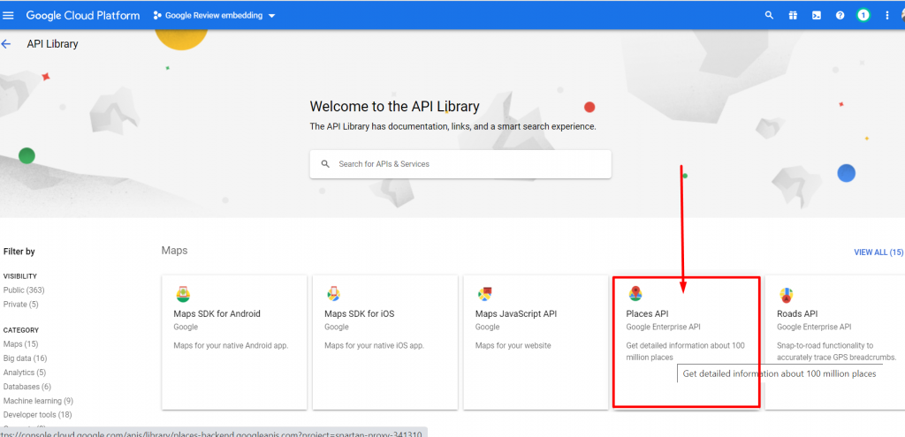Open the gift icon in top bar

tap(793, 16)
